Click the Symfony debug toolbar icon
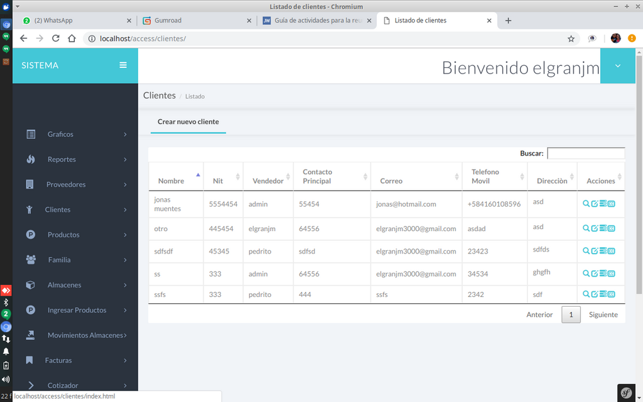This screenshot has height=402, width=643. [x=626, y=393]
